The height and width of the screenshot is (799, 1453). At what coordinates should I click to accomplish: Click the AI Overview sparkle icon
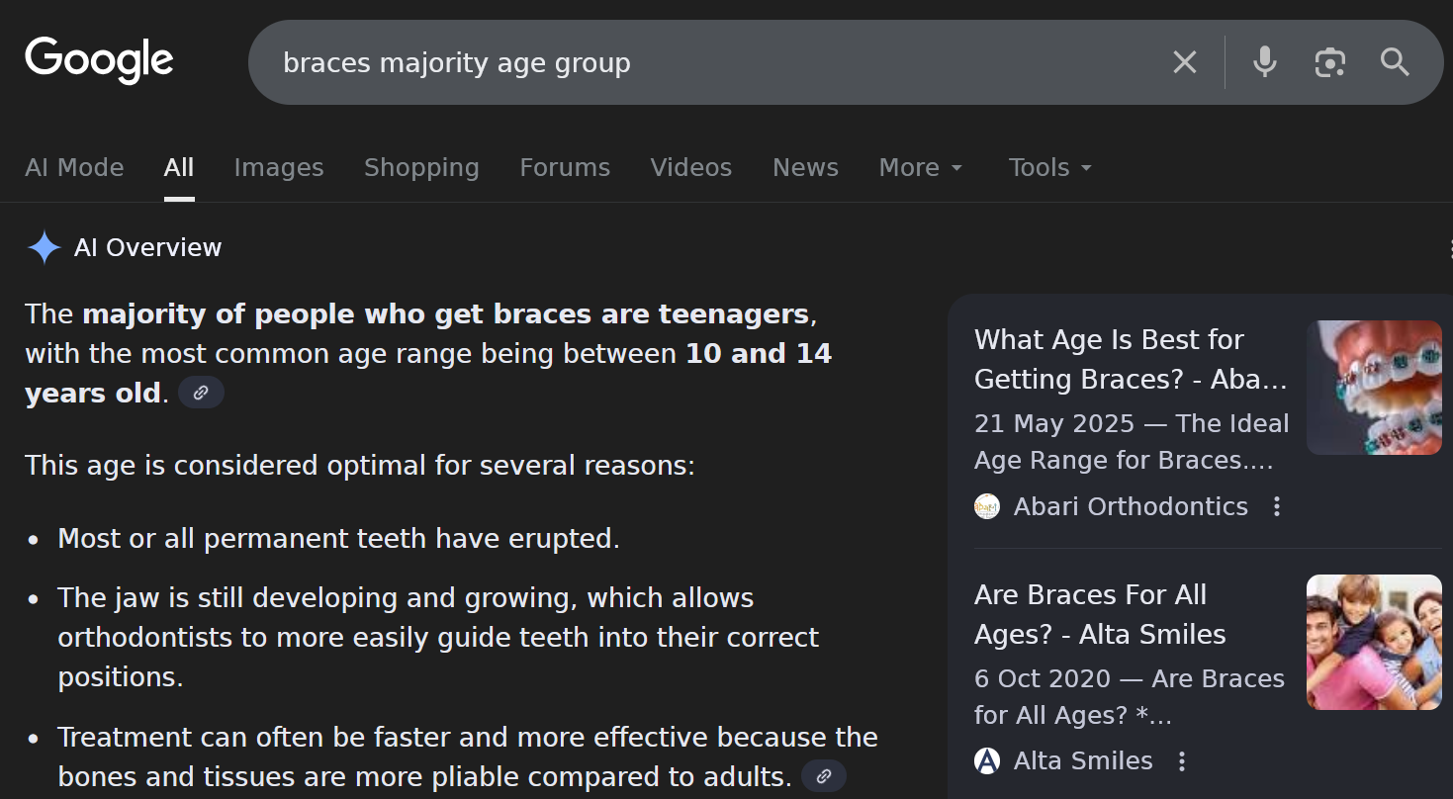tap(44, 247)
